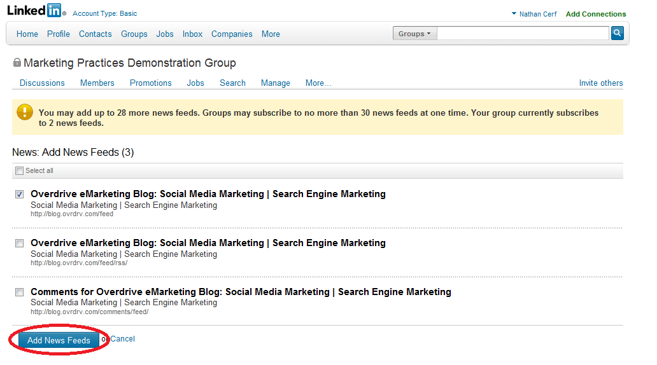
Task: Switch to the group Jobs tab
Action: (x=195, y=83)
